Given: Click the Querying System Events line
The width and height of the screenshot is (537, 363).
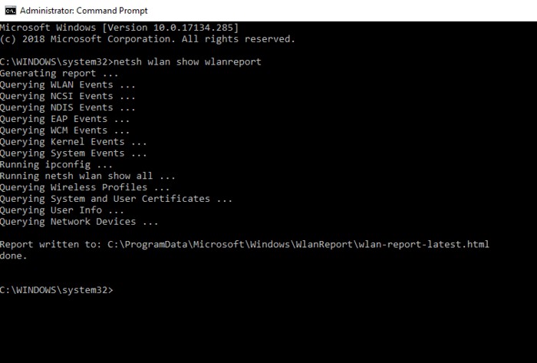Looking at the screenshot, I should point(73,153).
